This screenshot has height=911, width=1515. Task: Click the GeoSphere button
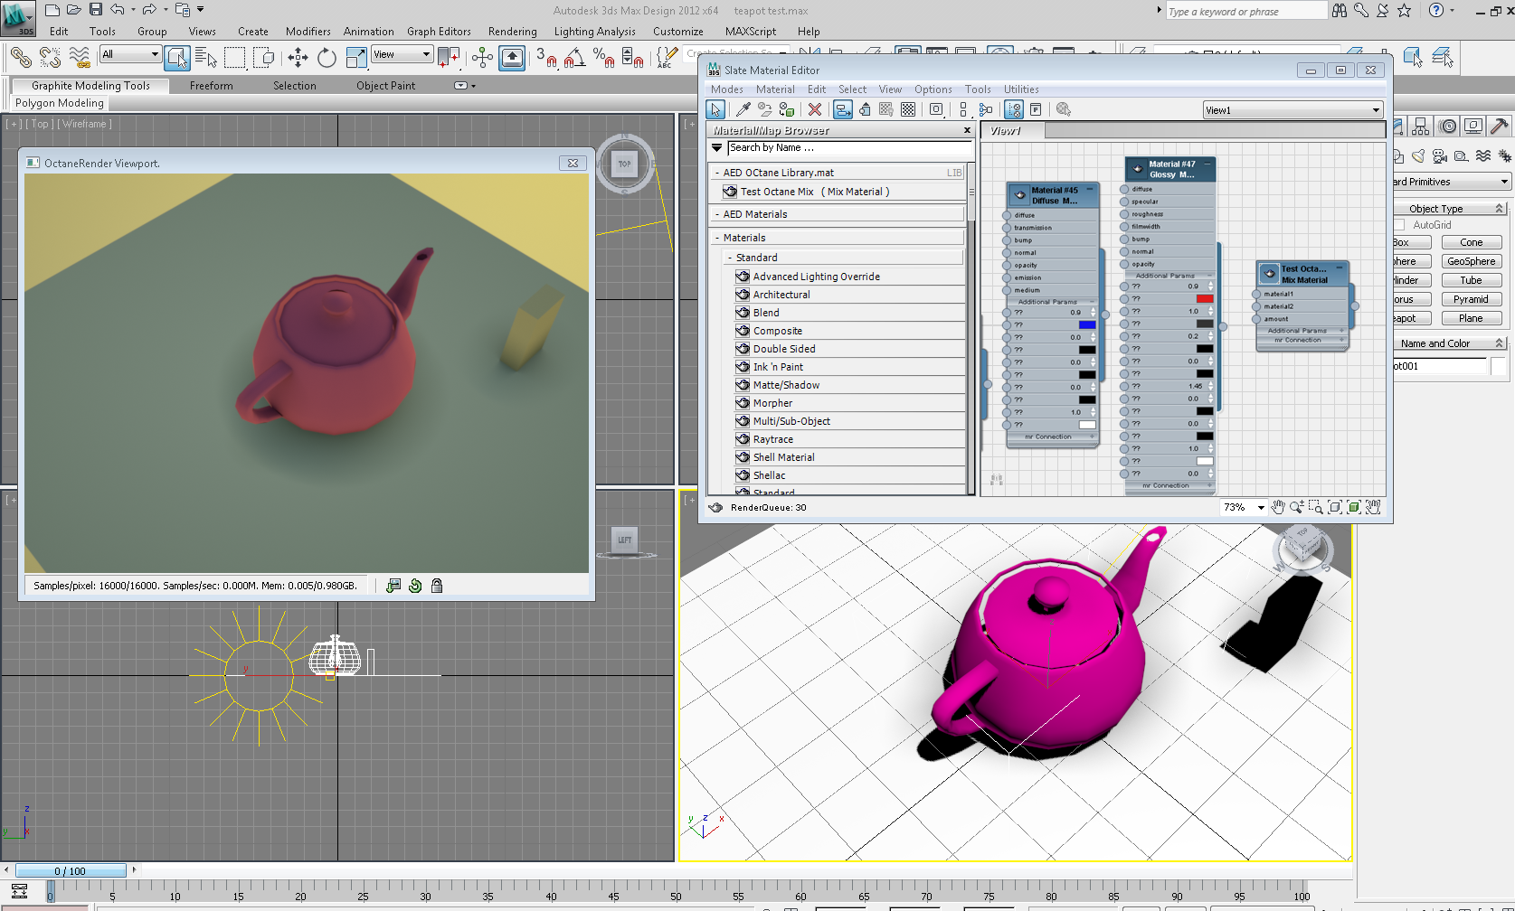click(x=1472, y=261)
